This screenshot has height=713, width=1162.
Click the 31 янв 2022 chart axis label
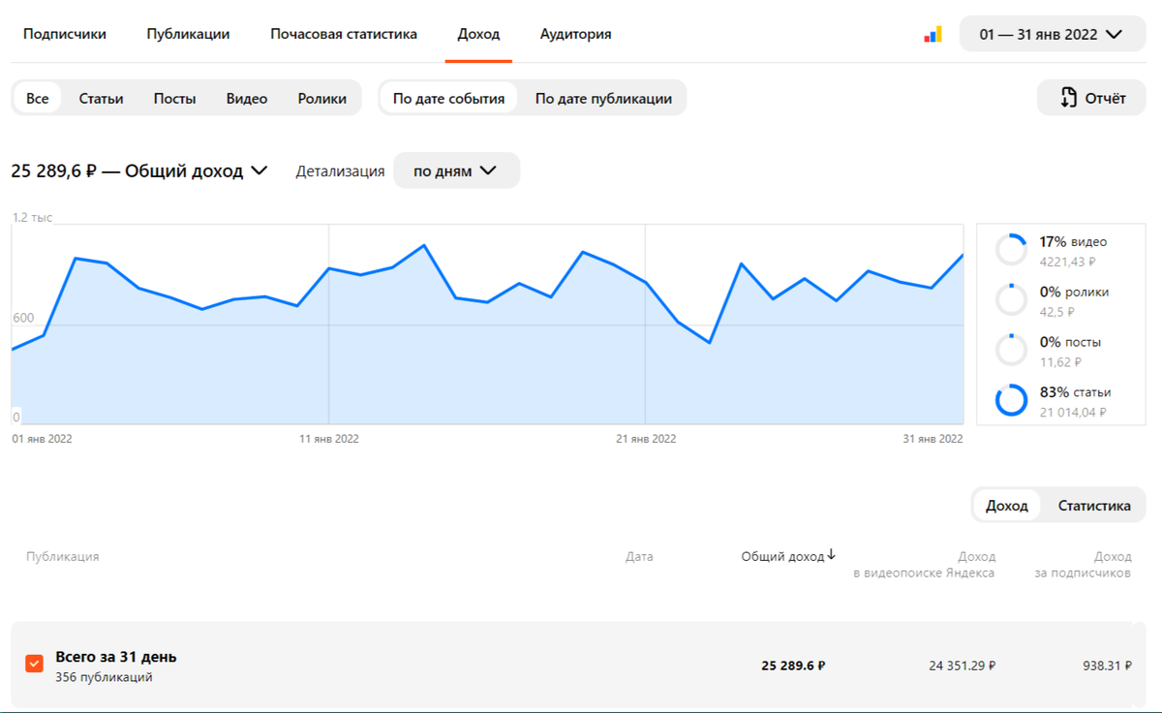933,439
